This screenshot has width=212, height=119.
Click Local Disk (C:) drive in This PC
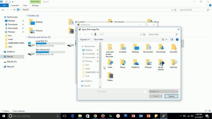(46, 43)
